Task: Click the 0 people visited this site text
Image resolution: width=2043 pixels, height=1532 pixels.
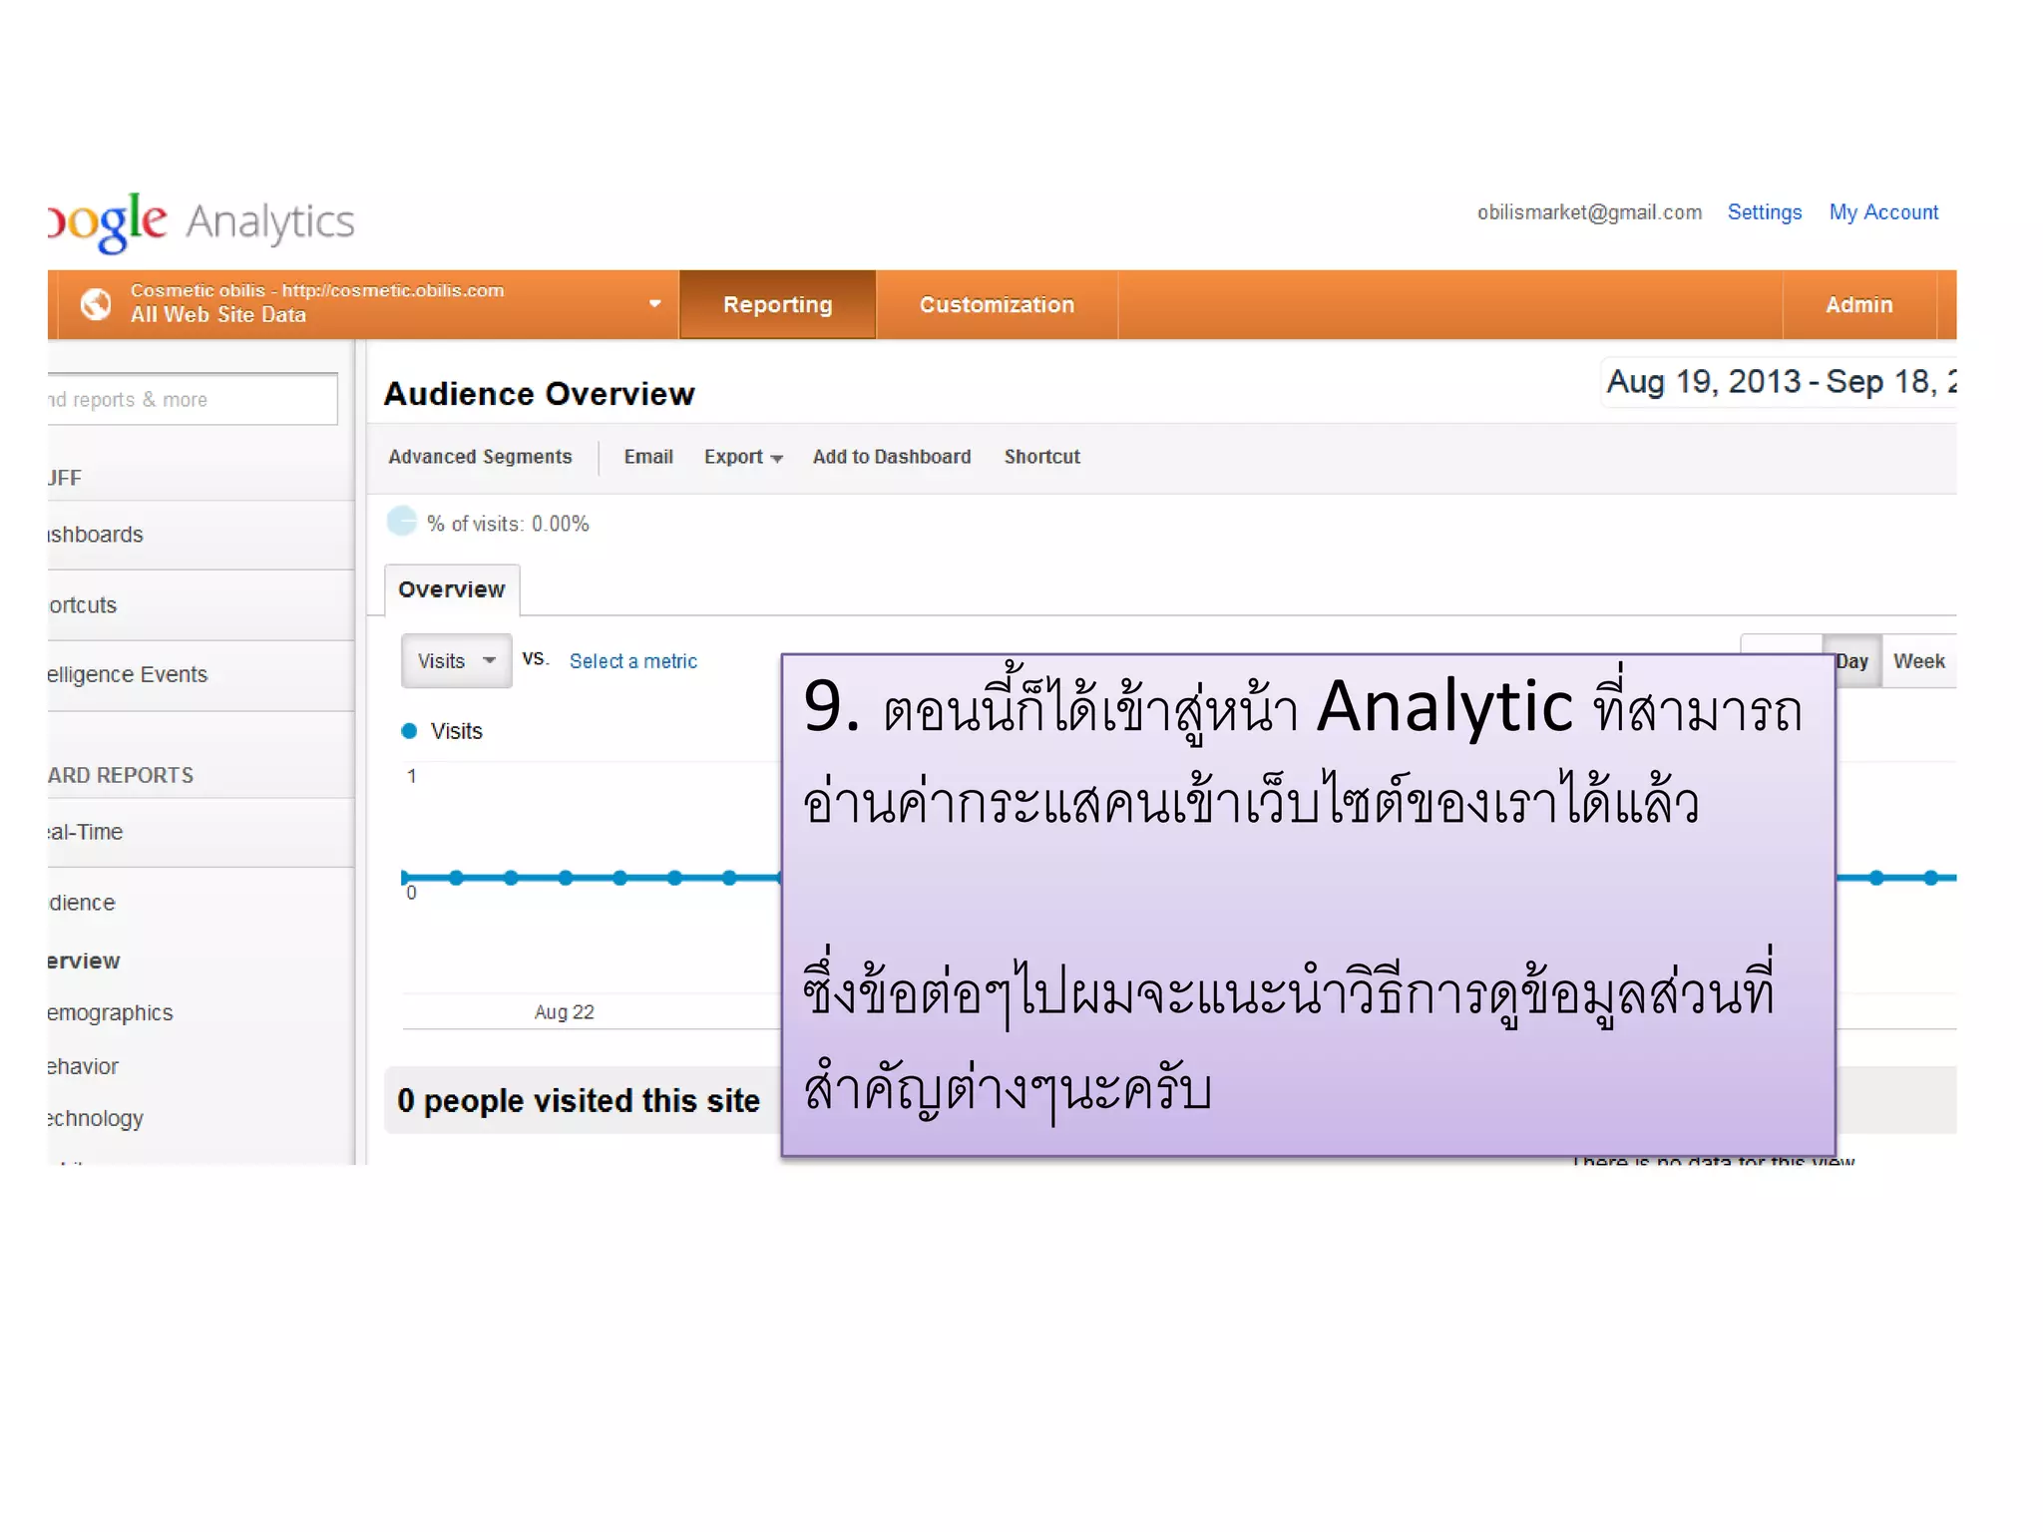Action: pyautogui.click(x=579, y=1100)
